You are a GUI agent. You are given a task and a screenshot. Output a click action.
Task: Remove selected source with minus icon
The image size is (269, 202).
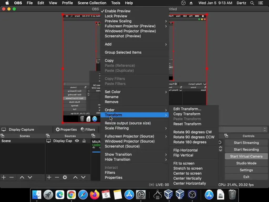pos(57,177)
